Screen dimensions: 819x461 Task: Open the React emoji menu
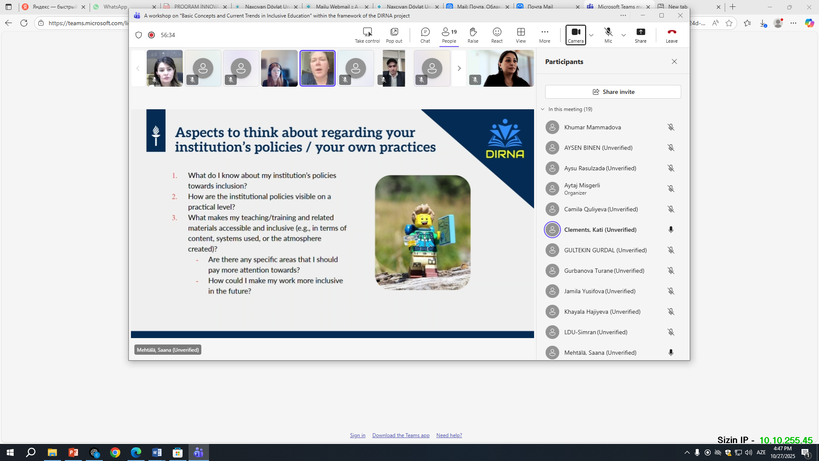(x=497, y=35)
